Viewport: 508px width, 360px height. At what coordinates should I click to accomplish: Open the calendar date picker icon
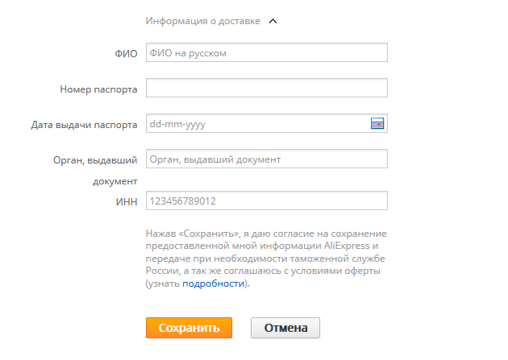(377, 123)
